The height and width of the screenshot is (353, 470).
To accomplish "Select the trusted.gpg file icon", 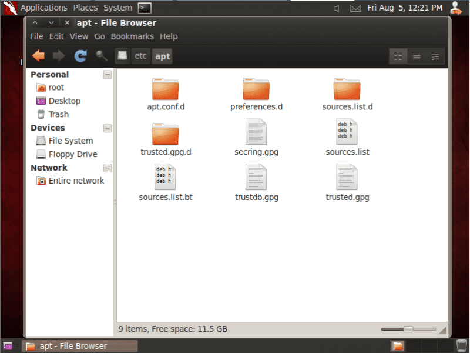I will pyautogui.click(x=347, y=177).
